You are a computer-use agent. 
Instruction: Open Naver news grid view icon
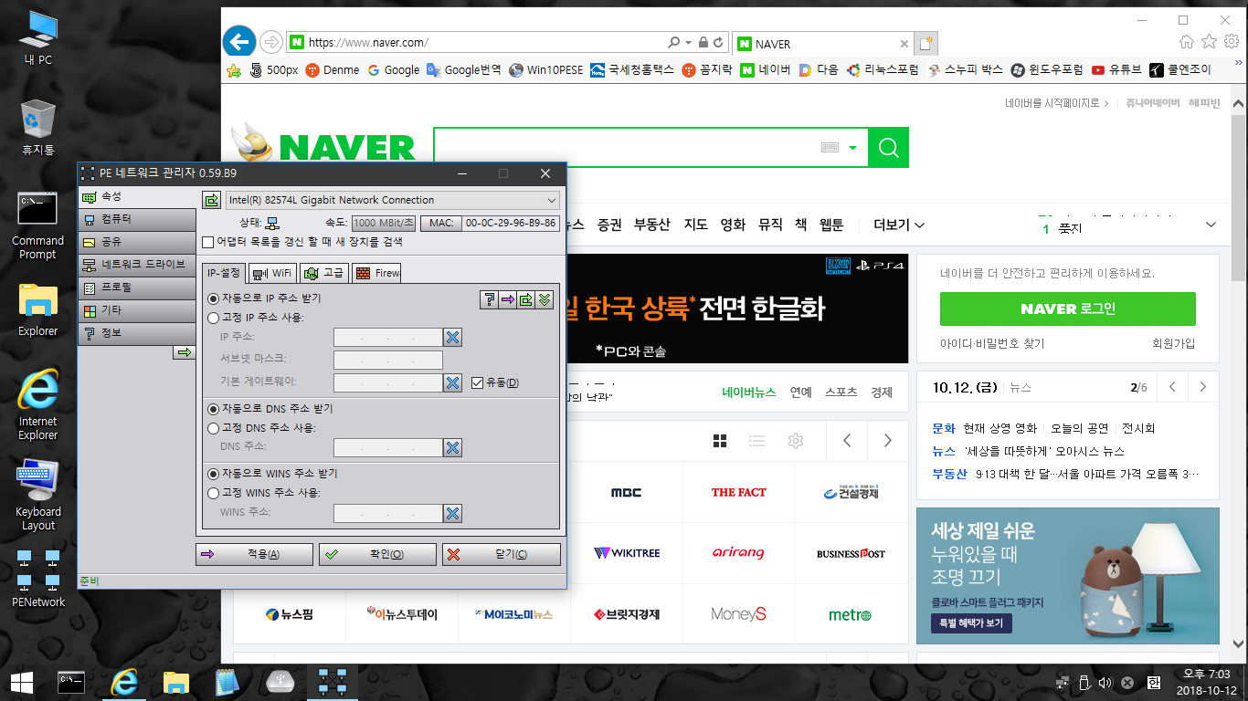[x=720, y=441]
